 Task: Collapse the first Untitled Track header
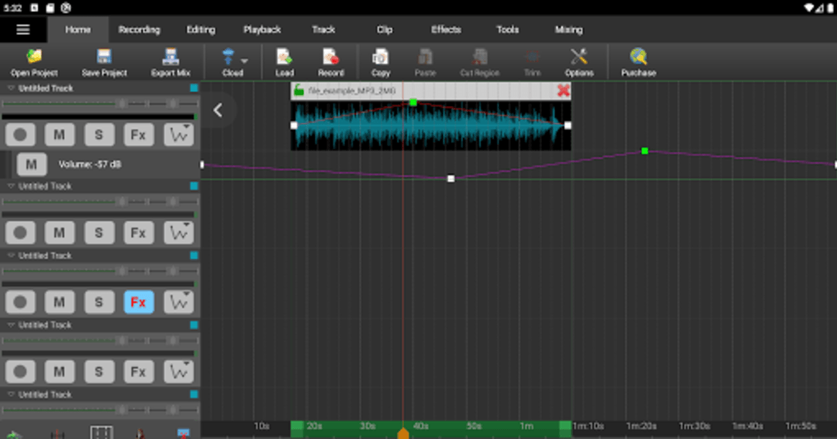[x=10, y=88]
